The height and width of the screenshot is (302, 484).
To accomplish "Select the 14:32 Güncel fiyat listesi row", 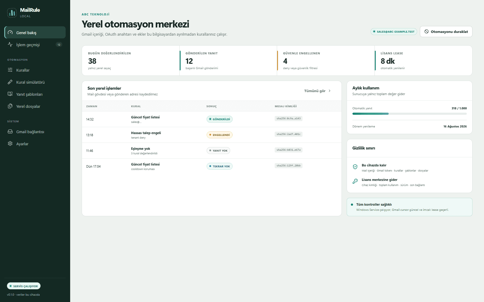I will tap(212, 119).
